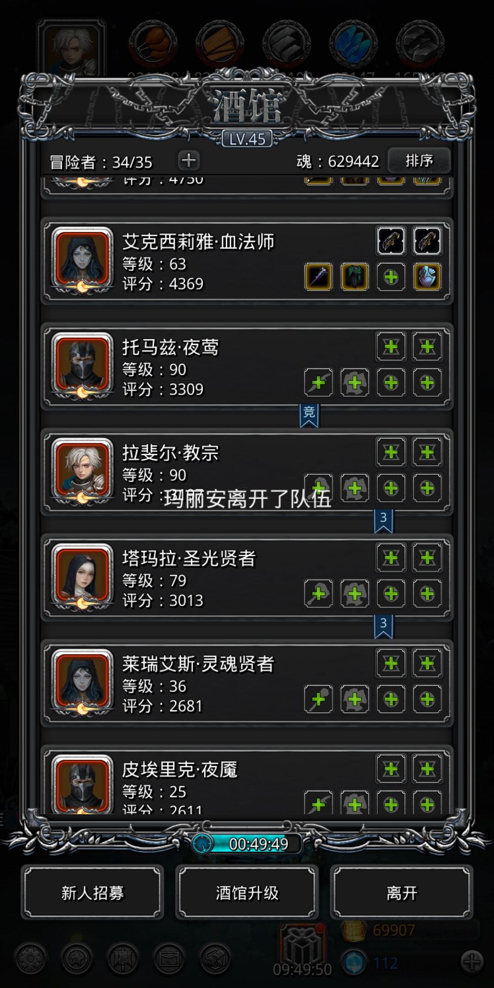Tap the plus icon beside adventurer count
The image size is (494, 988).
pos(189,161)
